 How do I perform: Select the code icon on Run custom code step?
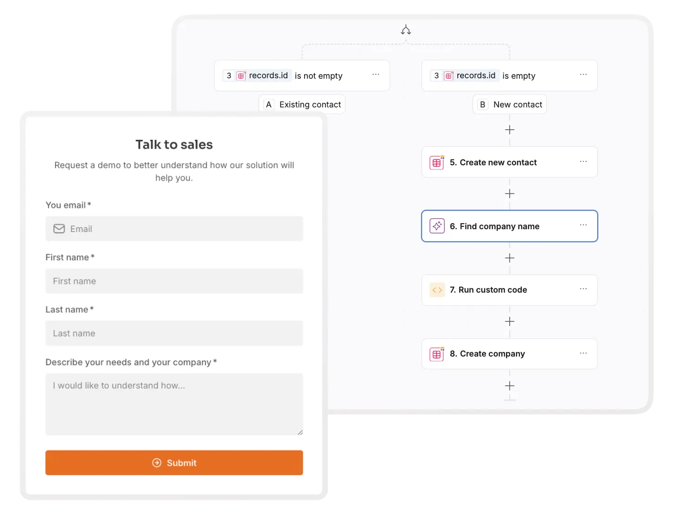point(437,290)
